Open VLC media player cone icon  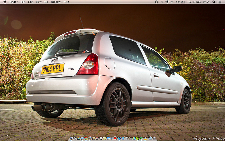point(145,138)
